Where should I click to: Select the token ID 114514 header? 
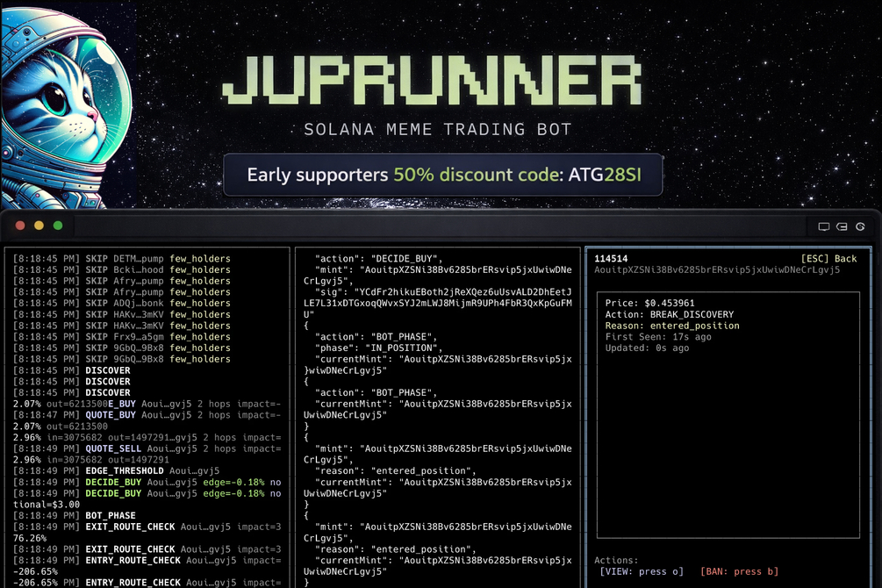(x=611, y=258)
